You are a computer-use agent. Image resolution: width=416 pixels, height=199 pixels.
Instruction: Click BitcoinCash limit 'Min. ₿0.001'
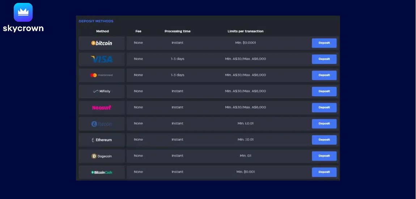[x=245, y=172]
